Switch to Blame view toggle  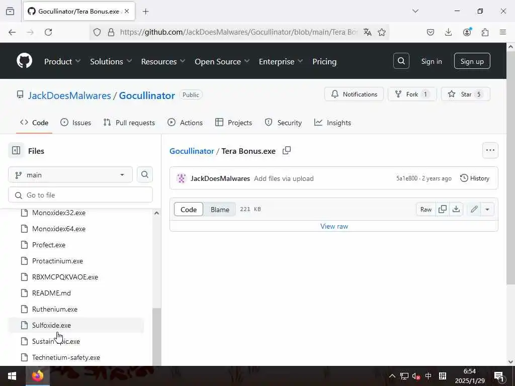220,210
